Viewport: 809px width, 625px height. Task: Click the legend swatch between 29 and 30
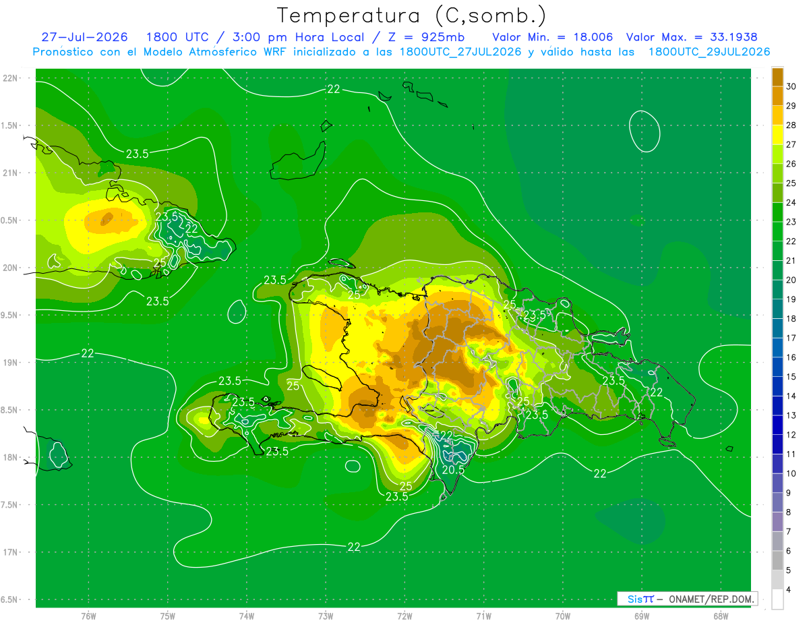[x=777, y=96]
